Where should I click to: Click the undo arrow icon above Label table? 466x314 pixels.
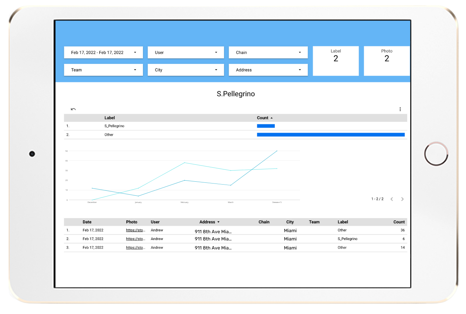pyautogui.click(x=73, y=109)
